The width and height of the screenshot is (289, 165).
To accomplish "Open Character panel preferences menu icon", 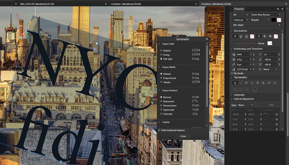I will coord(278,9).
